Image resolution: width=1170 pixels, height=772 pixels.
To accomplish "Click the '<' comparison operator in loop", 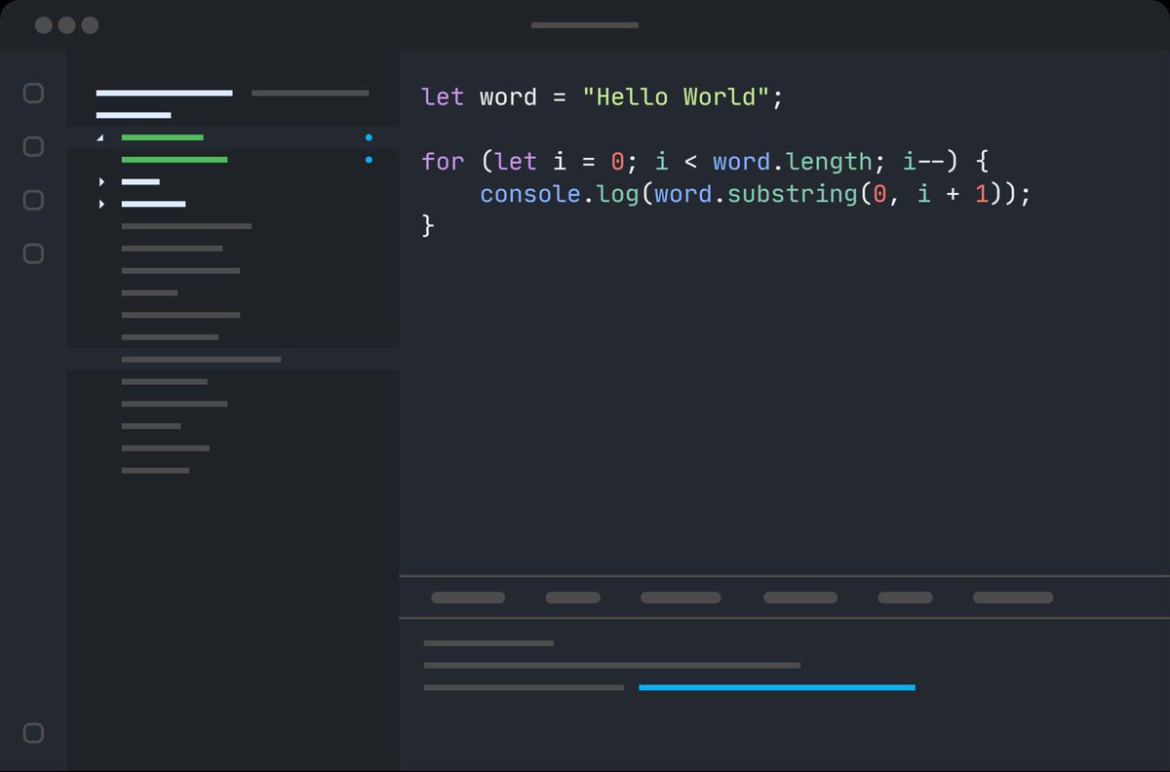I will tap(690, 161).
